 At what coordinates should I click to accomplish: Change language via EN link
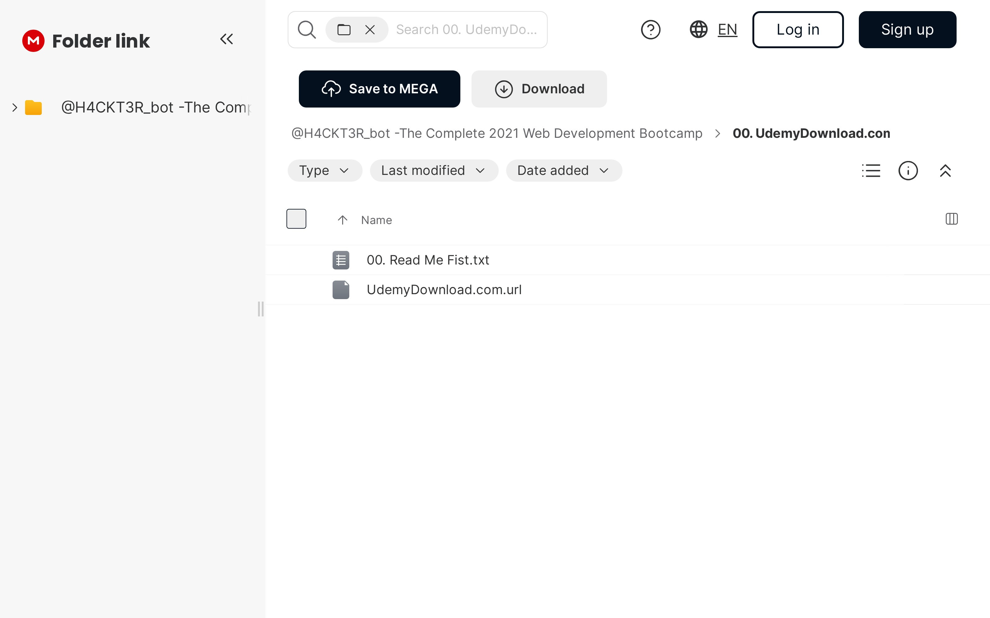pos(727,29)
